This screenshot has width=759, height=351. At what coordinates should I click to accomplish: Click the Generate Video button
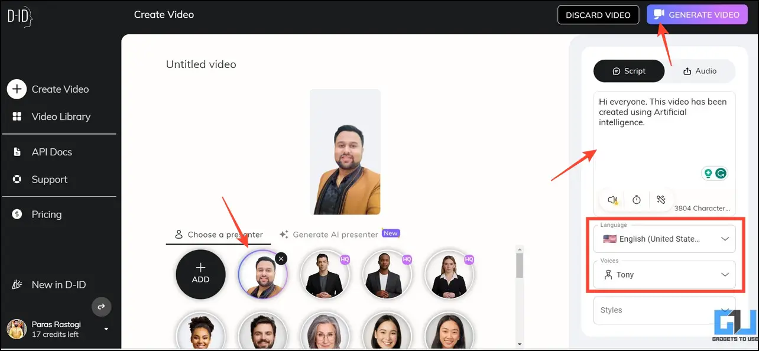tap(698, 15)
